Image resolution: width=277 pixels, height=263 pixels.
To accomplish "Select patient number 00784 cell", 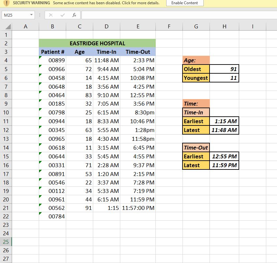I will click(x=52, y=216).
